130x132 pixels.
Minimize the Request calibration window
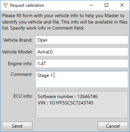(91, 5)
